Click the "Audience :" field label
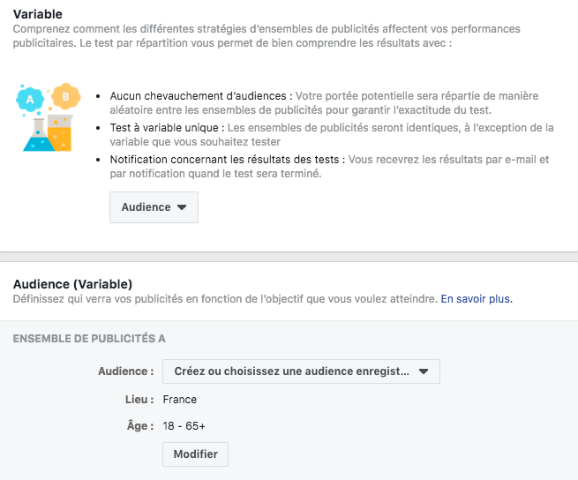Image resolution: width=578 pixels, height=480 pixels. click(126, 371)
